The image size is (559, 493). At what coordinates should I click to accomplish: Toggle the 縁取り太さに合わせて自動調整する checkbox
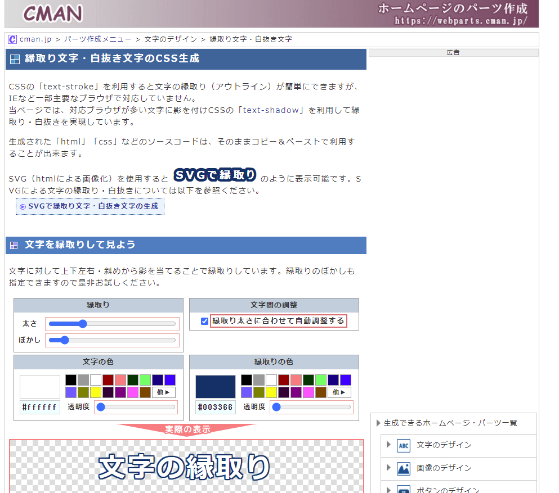coord(205,321)
